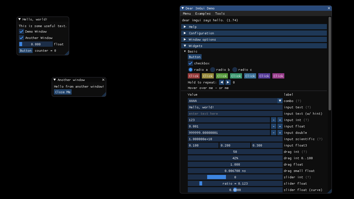Collapse the Hello, world! window arrow

[x=20, y=19]
